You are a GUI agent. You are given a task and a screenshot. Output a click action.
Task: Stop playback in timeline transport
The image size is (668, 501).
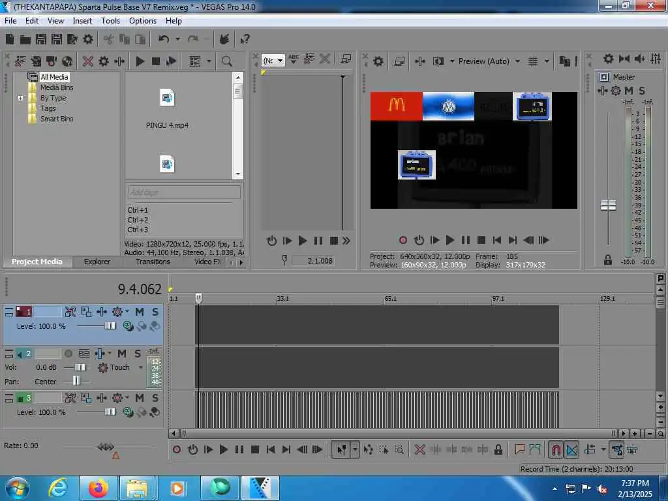[255, 449]
